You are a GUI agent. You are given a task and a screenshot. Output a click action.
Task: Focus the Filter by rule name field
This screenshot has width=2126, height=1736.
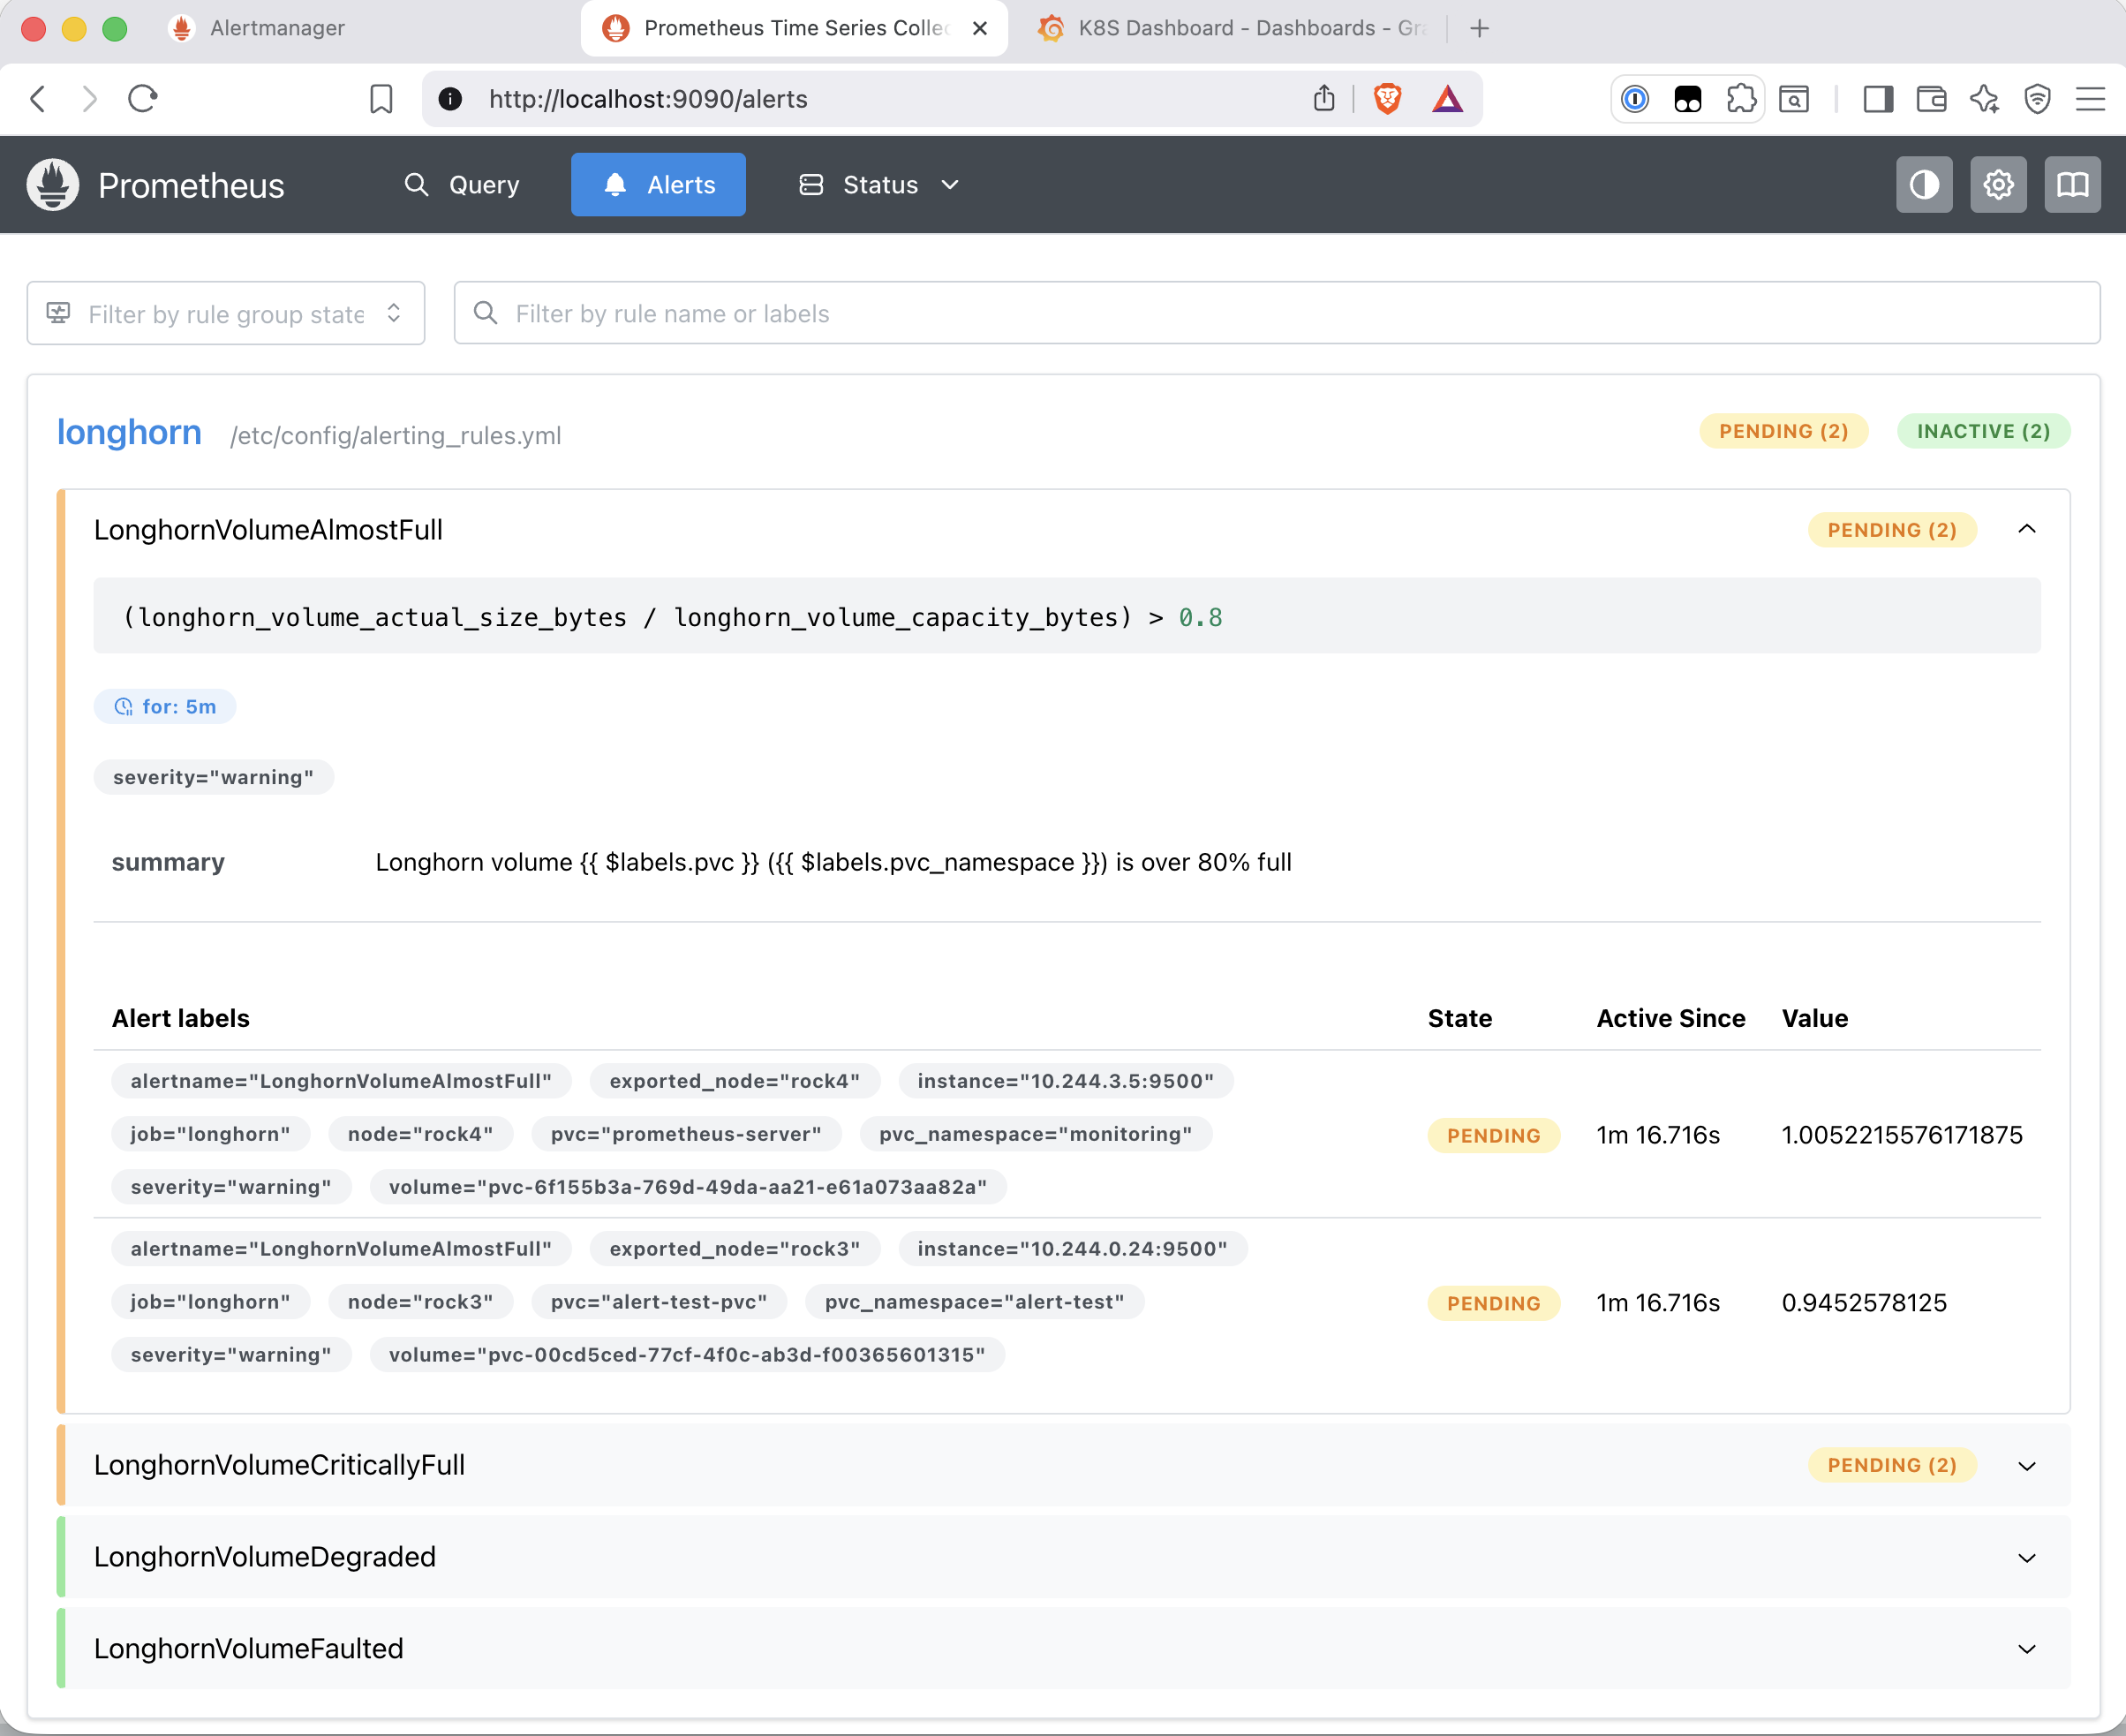click(1277, 314)
